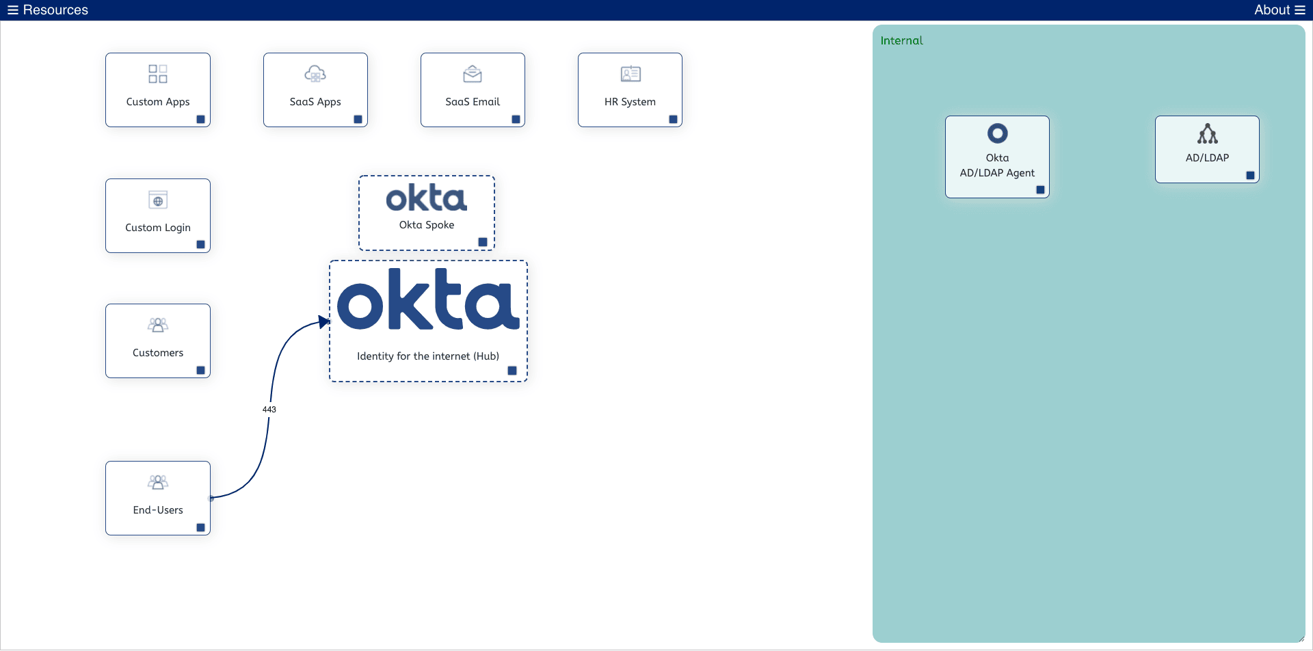1313x651 pixels.
Task: Click the SaaS Email envelope icon
Action: point(473,74)
